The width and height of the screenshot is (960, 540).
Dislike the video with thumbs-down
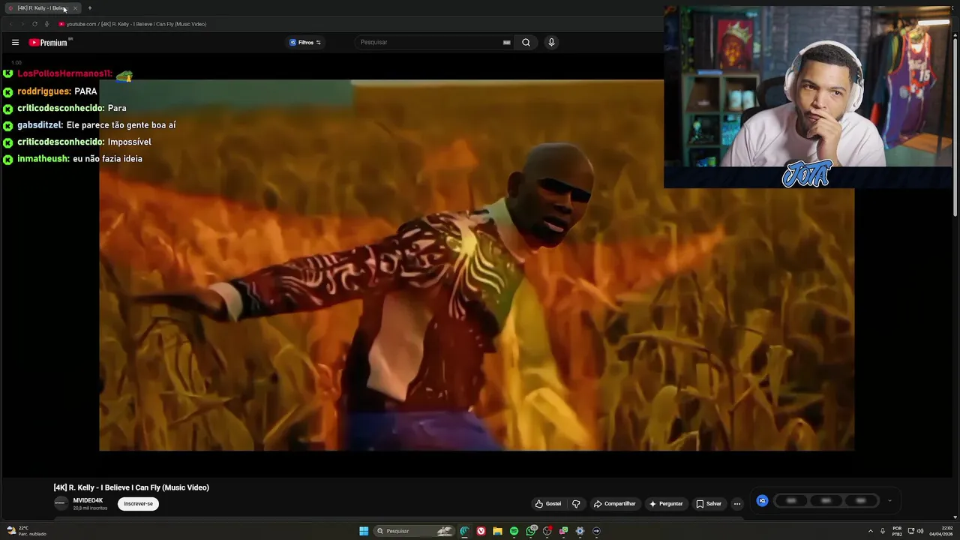pos(576,504)
